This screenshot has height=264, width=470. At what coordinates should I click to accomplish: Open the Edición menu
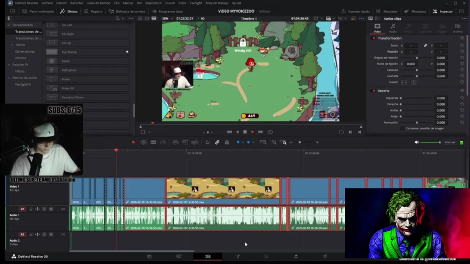(61, 3)
